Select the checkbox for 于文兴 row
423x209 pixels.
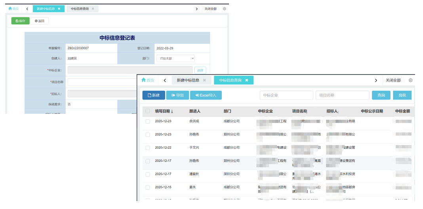[148, 148]
